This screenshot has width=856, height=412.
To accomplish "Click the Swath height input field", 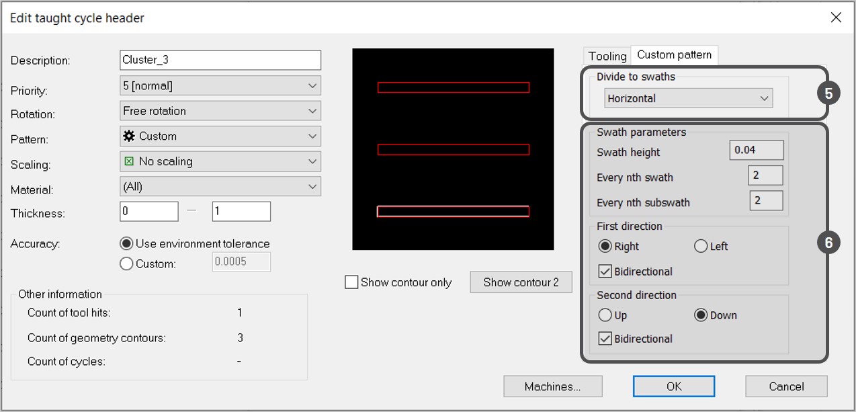I will (x=756, y=151).
